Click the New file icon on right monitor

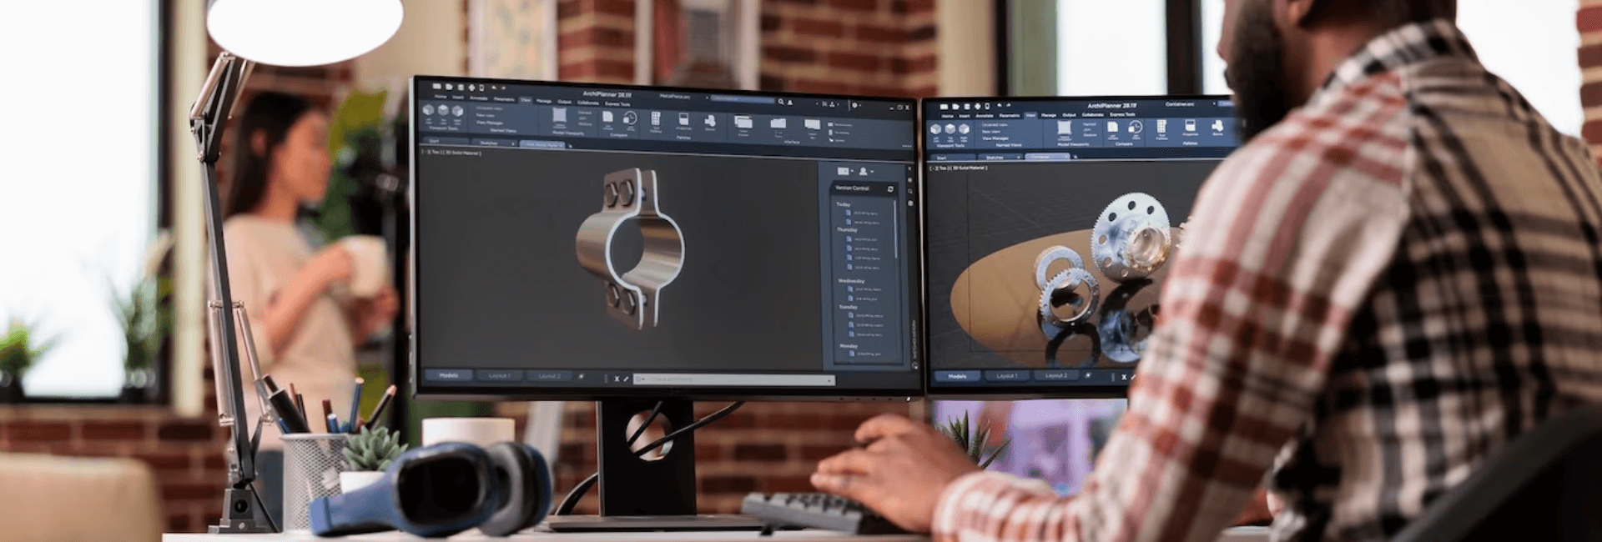click(944, 107)
